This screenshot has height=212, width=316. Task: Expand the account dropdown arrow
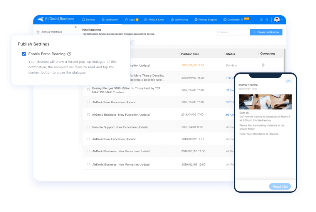pyautogui.click(x=282, y=20)
